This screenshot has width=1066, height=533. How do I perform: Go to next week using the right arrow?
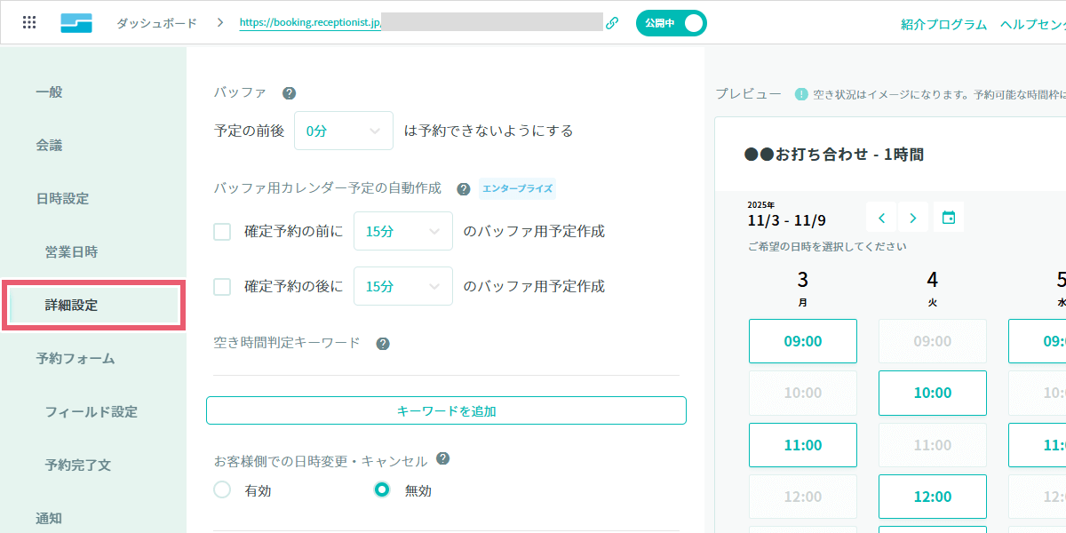pyautogui.click(x=913, y=216)
